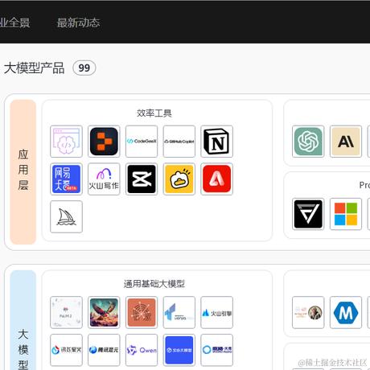This screenshot has width=370, height=370.
Task: Open the green OpenAI ChatGPT logo tile
Action: click(x=308, y=142)
